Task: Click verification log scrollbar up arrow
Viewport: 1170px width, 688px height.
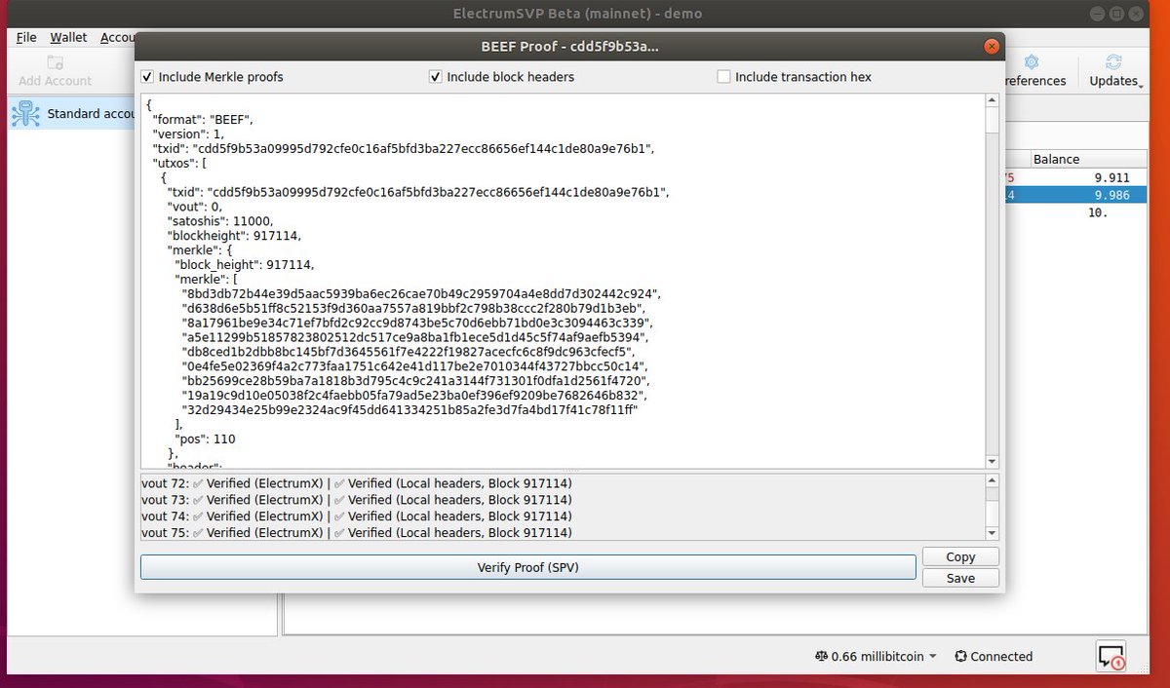Action: 992,480
